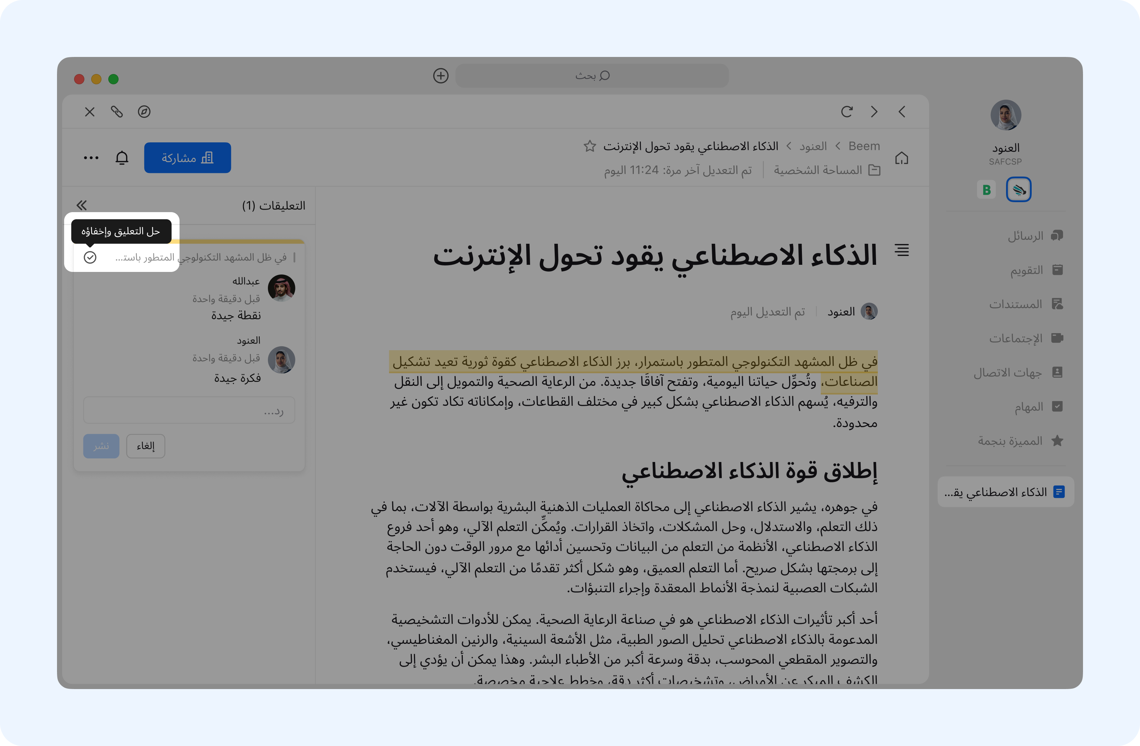Image resolution: width=1140 pixels, height=746 pixels.
Task: Collapse the comments panel with double chevron
Action: click(82, 205)
